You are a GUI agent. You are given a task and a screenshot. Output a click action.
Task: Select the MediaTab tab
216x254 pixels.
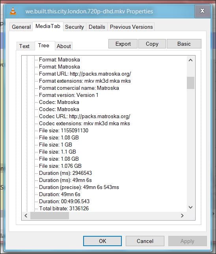point(48,26)
